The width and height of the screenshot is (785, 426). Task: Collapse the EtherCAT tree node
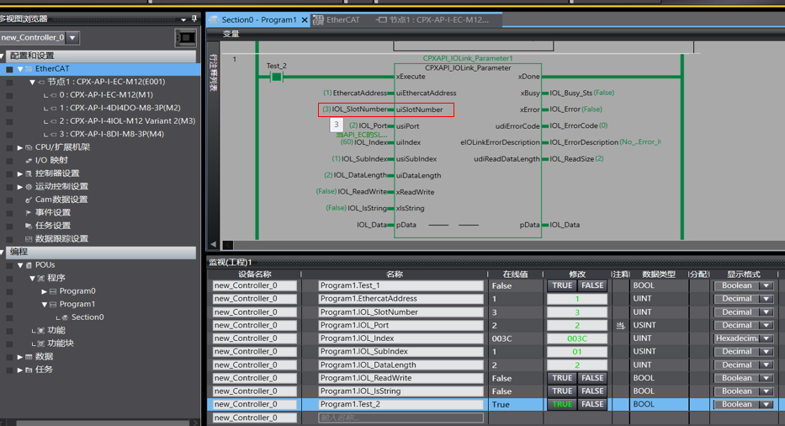tap(20, 69)
